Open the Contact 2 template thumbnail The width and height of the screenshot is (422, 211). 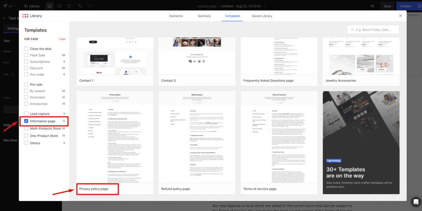pos(197,56)
